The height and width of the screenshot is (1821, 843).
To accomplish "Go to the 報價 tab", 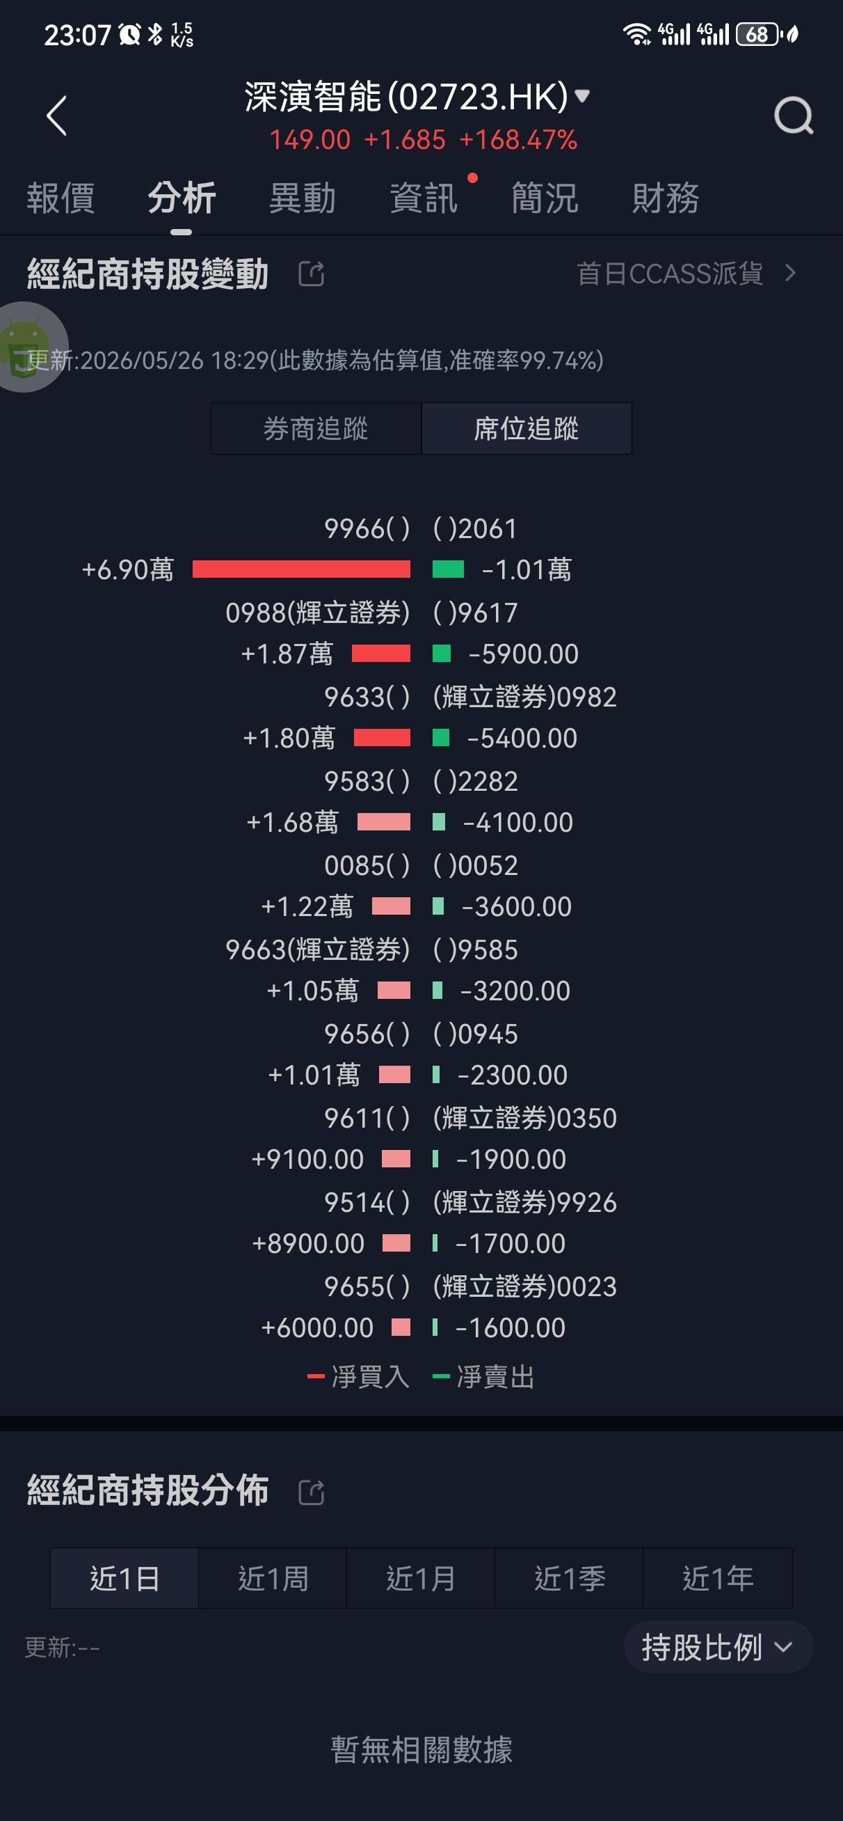I will (x=61, y=197).
